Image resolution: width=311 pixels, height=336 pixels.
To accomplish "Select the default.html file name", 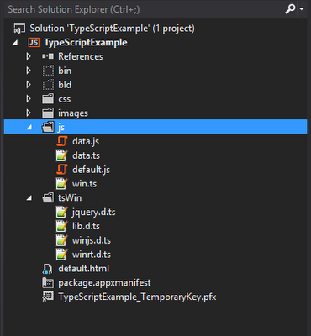I will tap(83, 269).
